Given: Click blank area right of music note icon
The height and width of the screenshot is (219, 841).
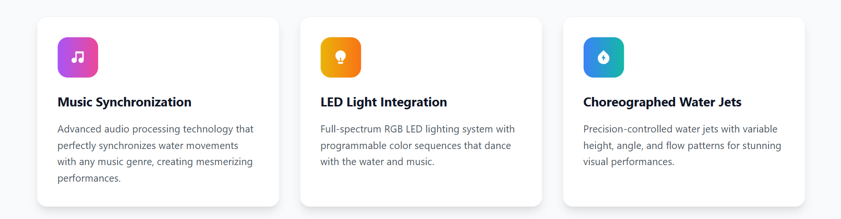Looking at the screenshot, I should 185,57.
